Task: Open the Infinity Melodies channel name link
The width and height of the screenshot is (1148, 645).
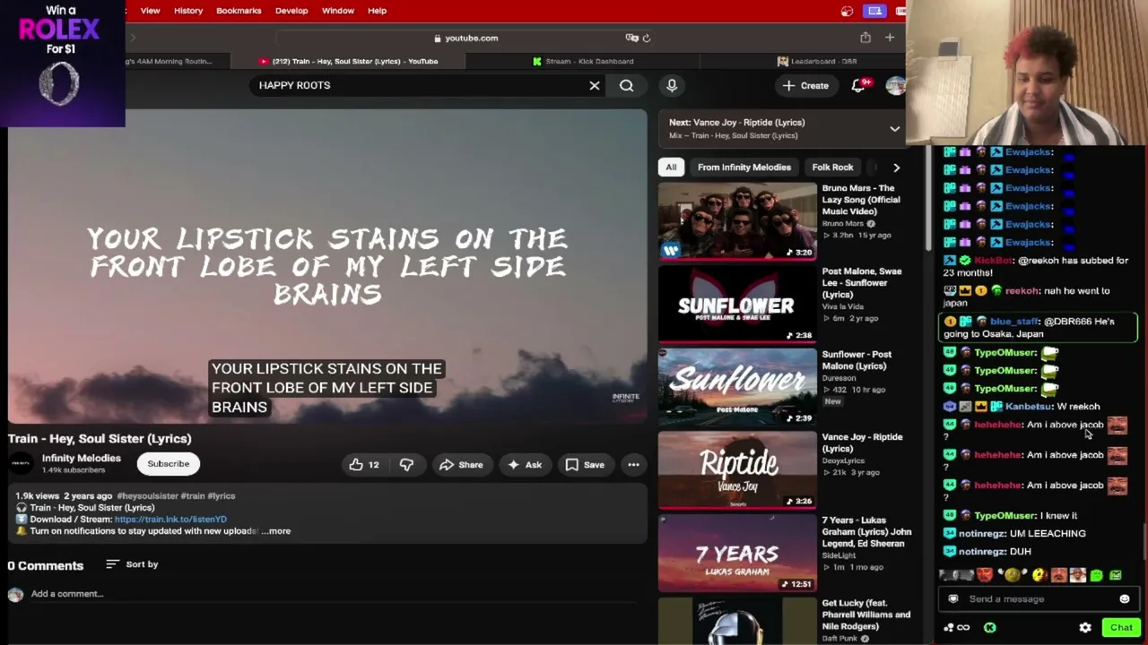Action: [x=81, y=458]
